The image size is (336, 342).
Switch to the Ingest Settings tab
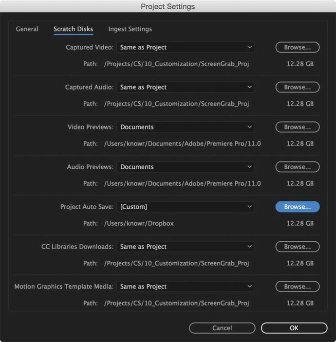pyautogui.click(x=130, y=29)
